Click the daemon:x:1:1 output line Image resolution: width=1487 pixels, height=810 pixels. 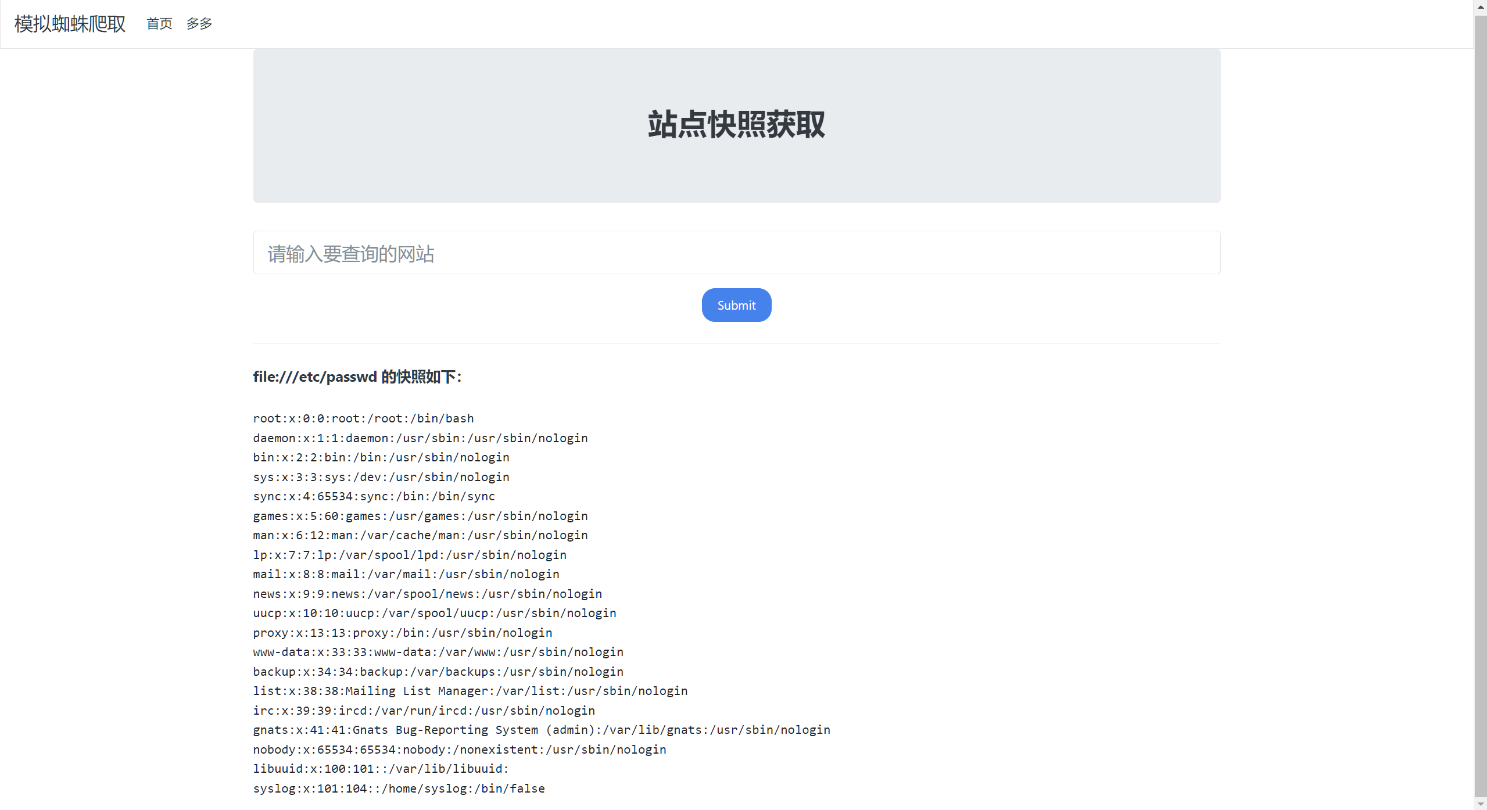point(420,438)
